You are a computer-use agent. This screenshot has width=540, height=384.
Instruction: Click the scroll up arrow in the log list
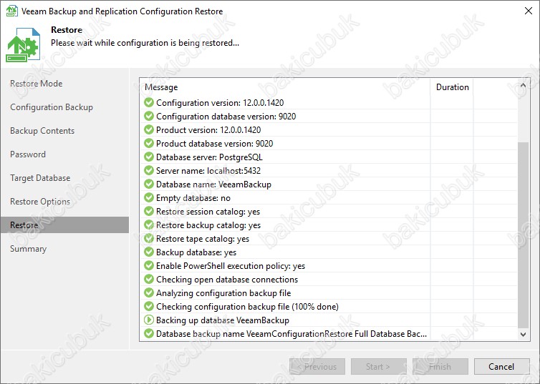click(523, 85)
